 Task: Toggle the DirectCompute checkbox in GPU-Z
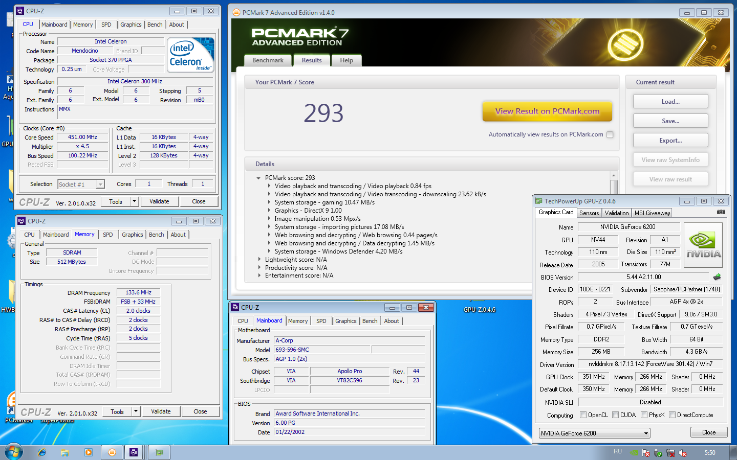click(672, 415)
